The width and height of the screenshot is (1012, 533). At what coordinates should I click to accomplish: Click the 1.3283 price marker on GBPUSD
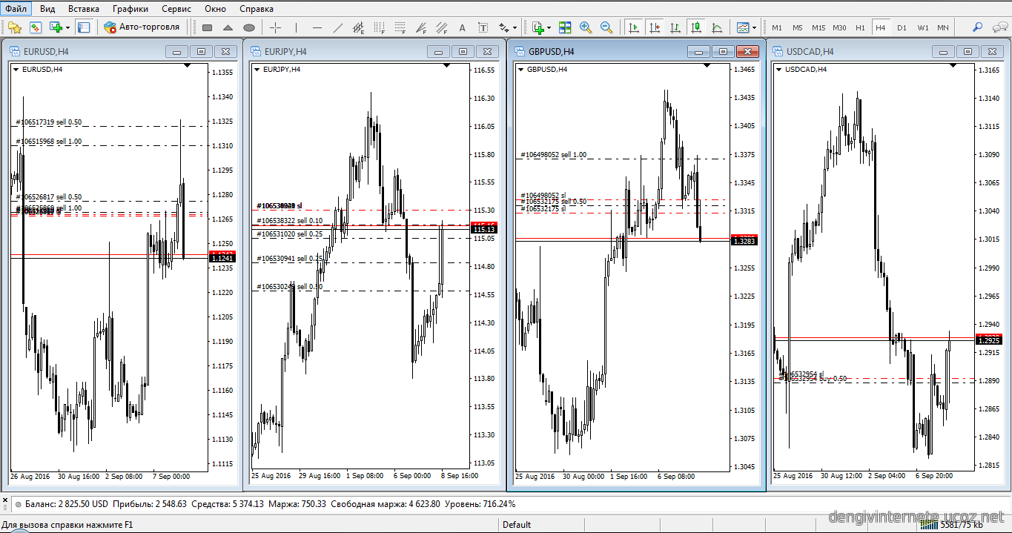[x=744, y=241]
